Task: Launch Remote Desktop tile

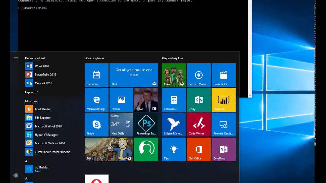Action: 224,125
